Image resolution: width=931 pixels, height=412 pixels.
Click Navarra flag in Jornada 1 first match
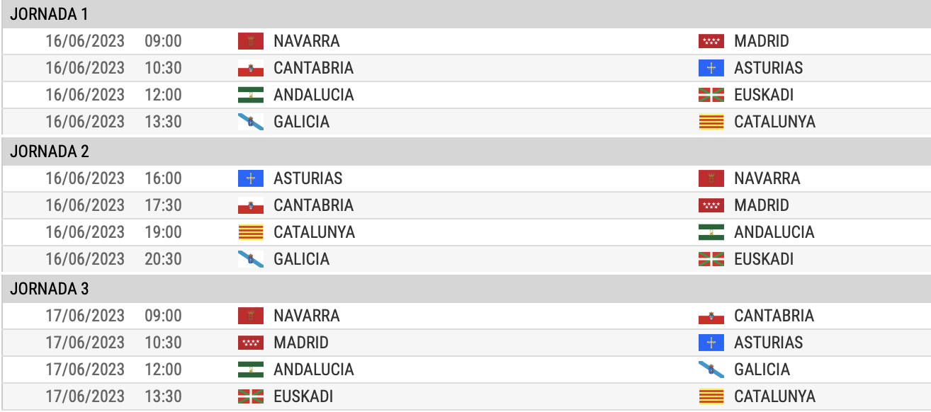coord(251,41)
